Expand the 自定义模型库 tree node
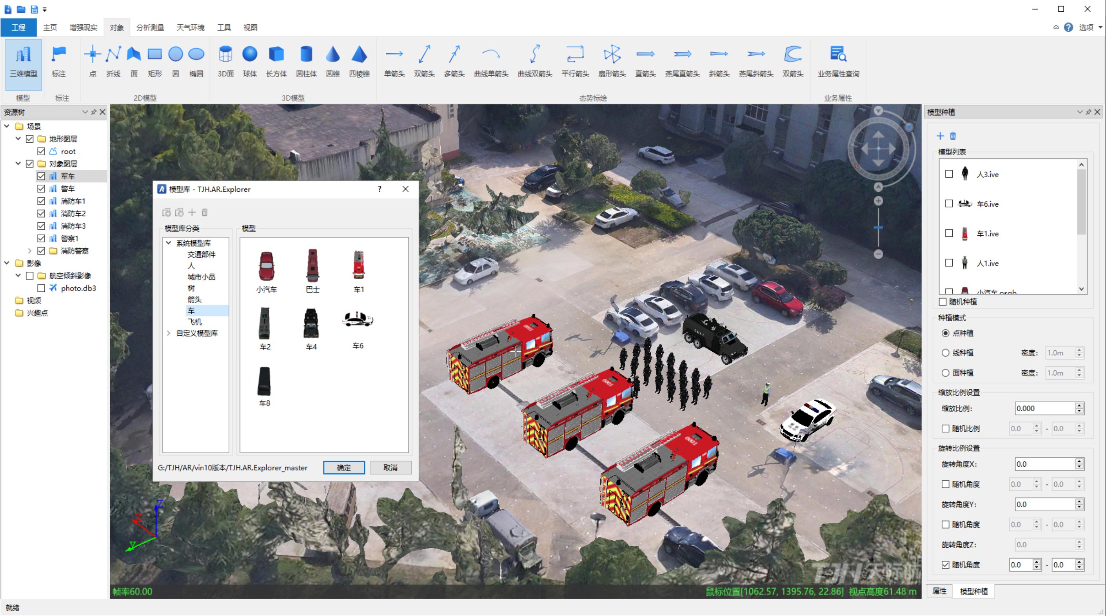 tap(169, 333)
